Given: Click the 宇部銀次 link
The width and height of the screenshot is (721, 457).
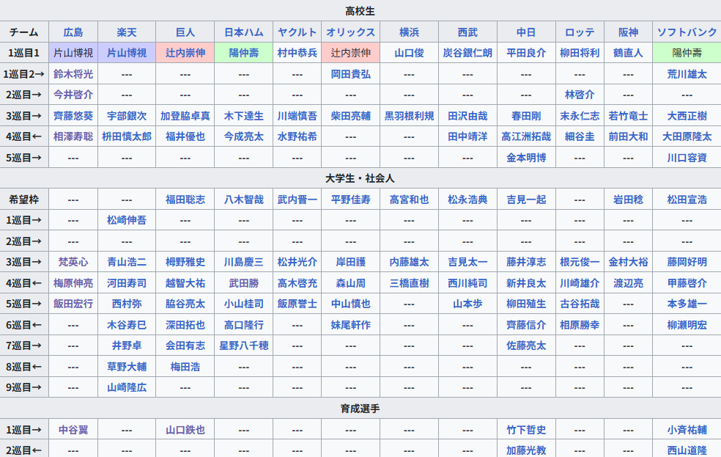Looking at the screenshot, I should (x=127, y=116).
